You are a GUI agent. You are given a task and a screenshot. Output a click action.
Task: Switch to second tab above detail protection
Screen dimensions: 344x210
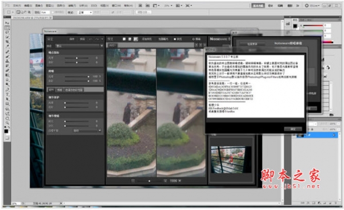(60, 90)
